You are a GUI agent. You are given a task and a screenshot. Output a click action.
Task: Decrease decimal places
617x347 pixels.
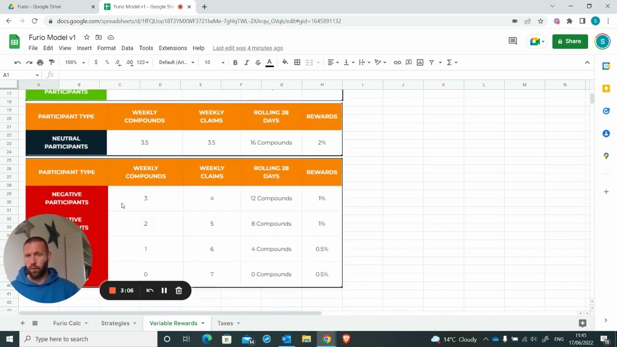(118, 62)
